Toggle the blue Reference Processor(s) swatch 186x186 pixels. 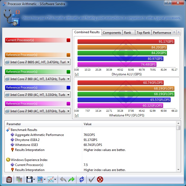point(68,87)
